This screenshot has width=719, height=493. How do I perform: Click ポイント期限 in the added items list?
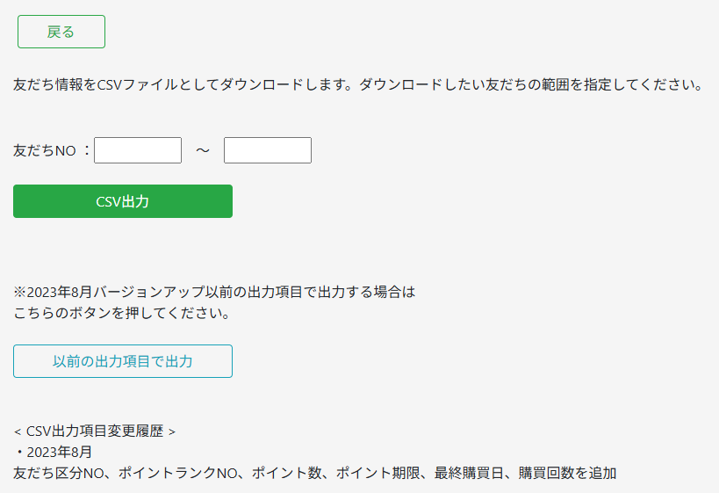tap(377, 473)
